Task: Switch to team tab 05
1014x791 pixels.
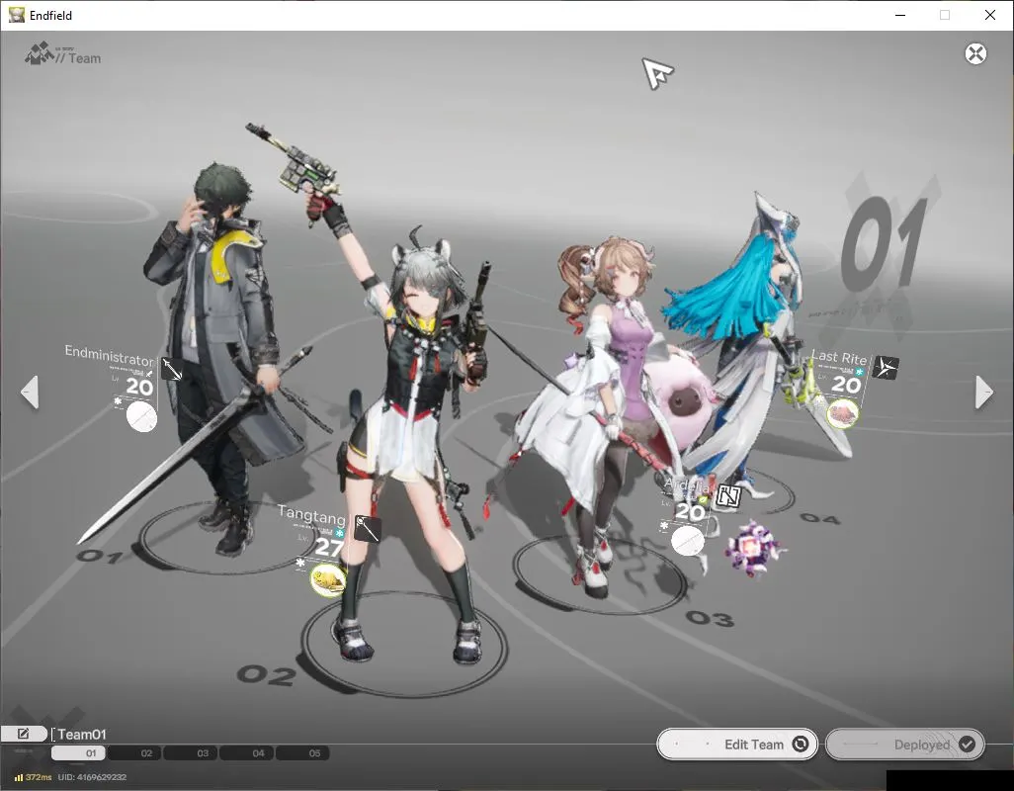Action: (314, 753)
